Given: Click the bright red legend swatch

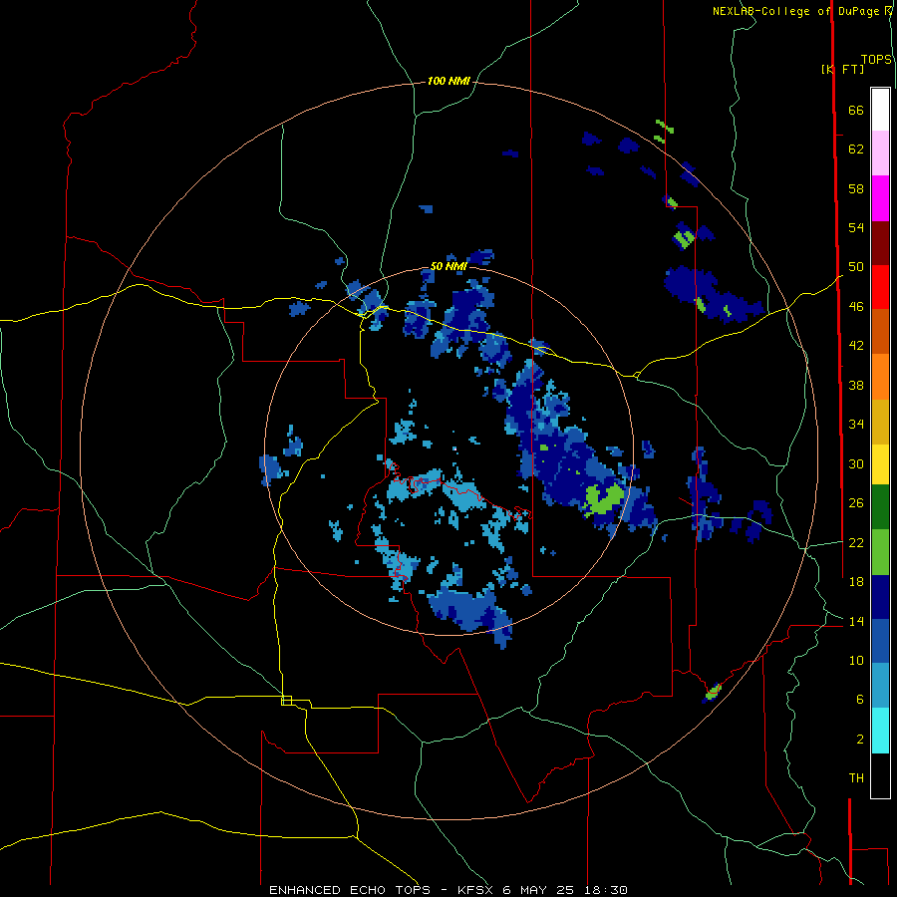Looking at the screenshot, I should click(x=880, y=287).
